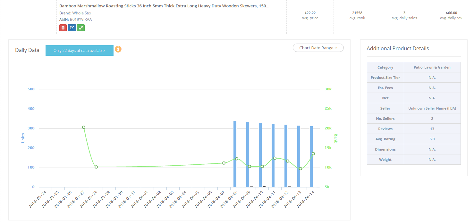Open the Whole Stix brand link
The image size is (474, 223).
82,13
